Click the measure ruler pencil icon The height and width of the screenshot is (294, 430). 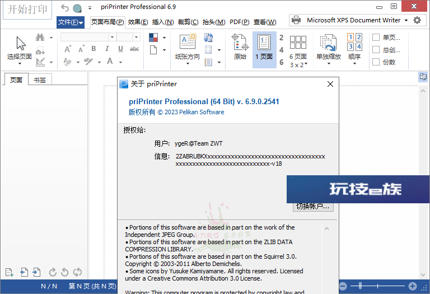(x=40, y=62)
